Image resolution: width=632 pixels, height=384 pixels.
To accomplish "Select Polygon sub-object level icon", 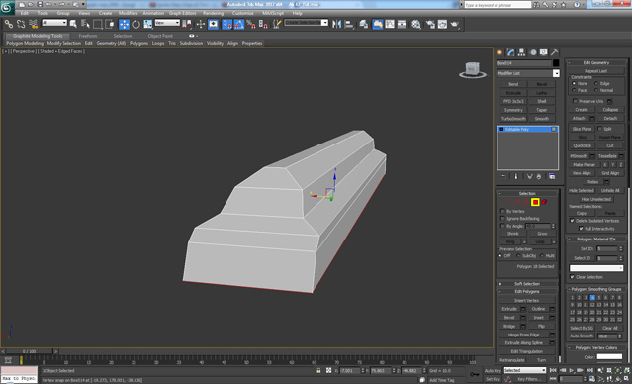I will click(535, 202).
